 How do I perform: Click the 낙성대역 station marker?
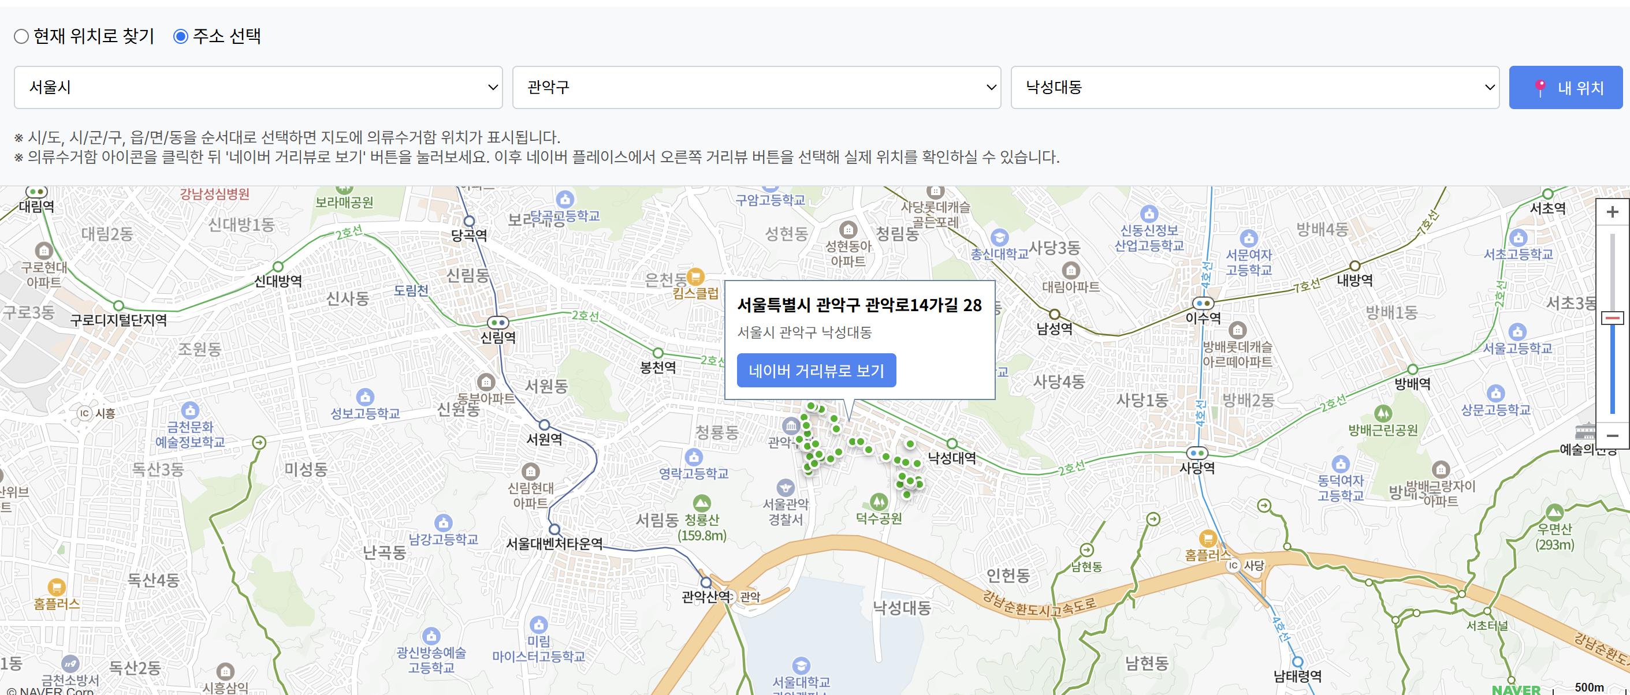952,444
